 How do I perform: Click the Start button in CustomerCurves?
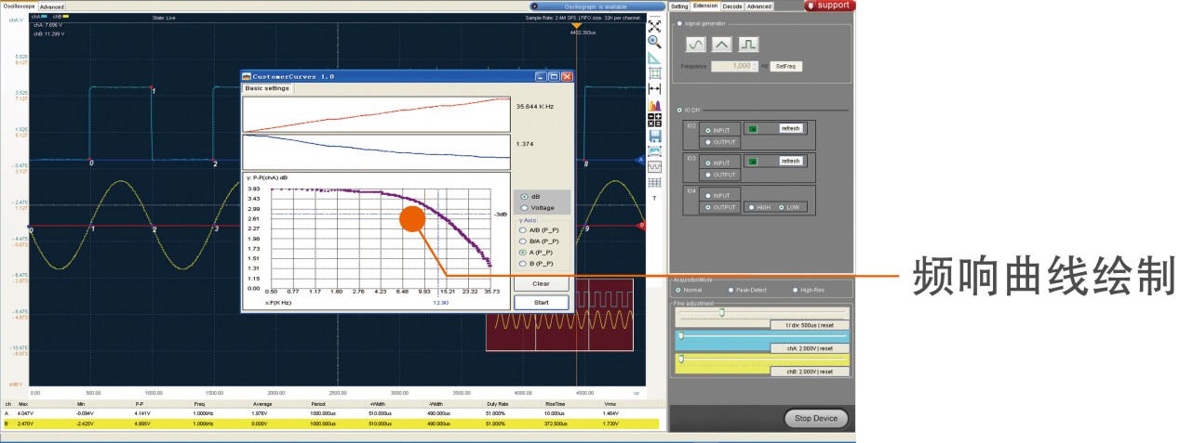tap(541, 302)
